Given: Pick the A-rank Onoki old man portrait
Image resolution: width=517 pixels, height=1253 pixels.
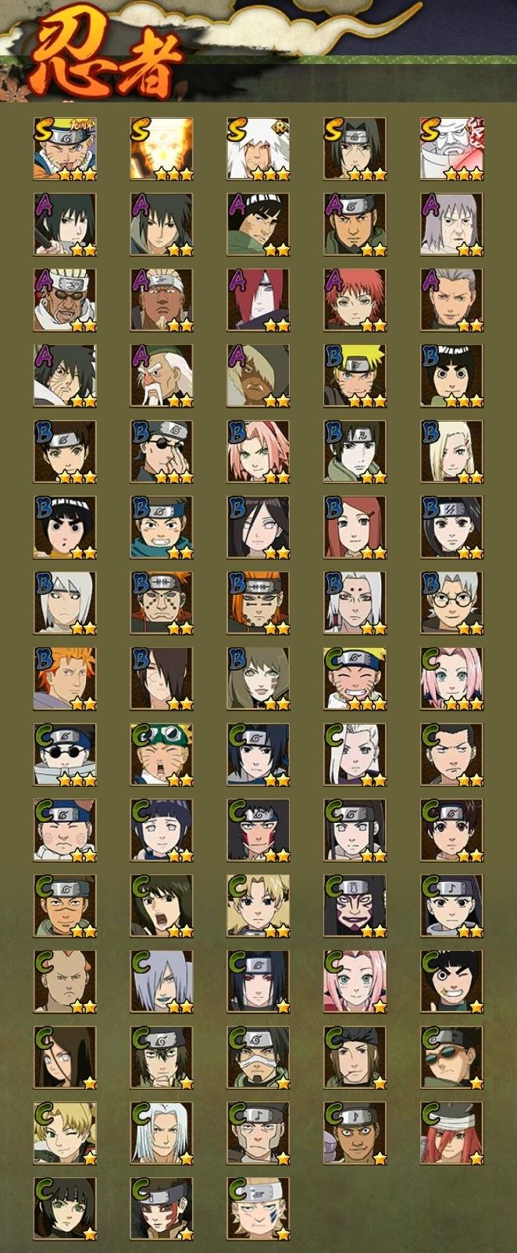Looking at the screenshot, I should point(162,376).
